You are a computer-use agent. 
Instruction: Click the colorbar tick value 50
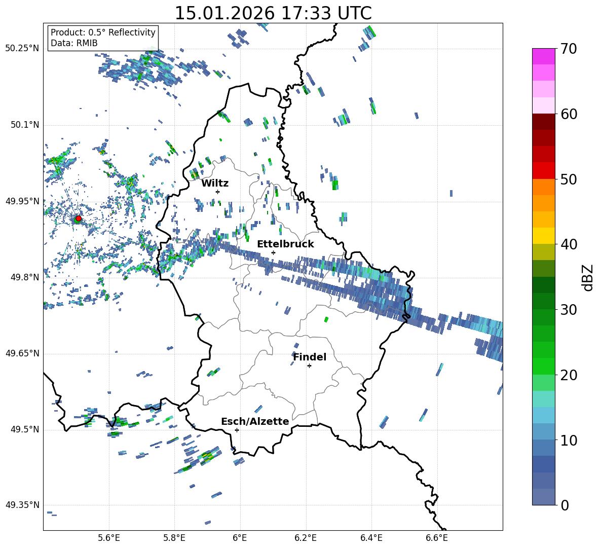click(569, 179)
